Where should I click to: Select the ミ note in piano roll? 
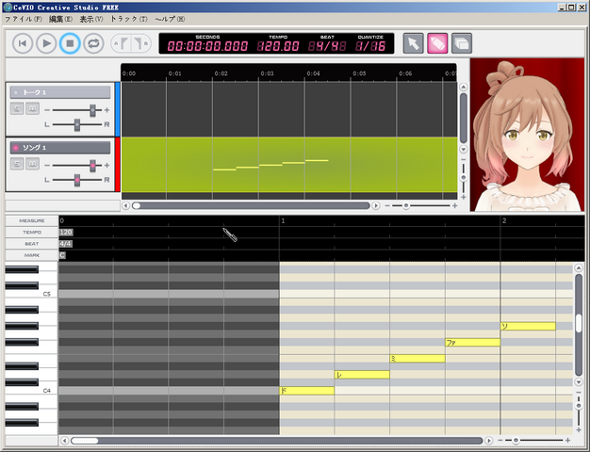tap(418, 359)
